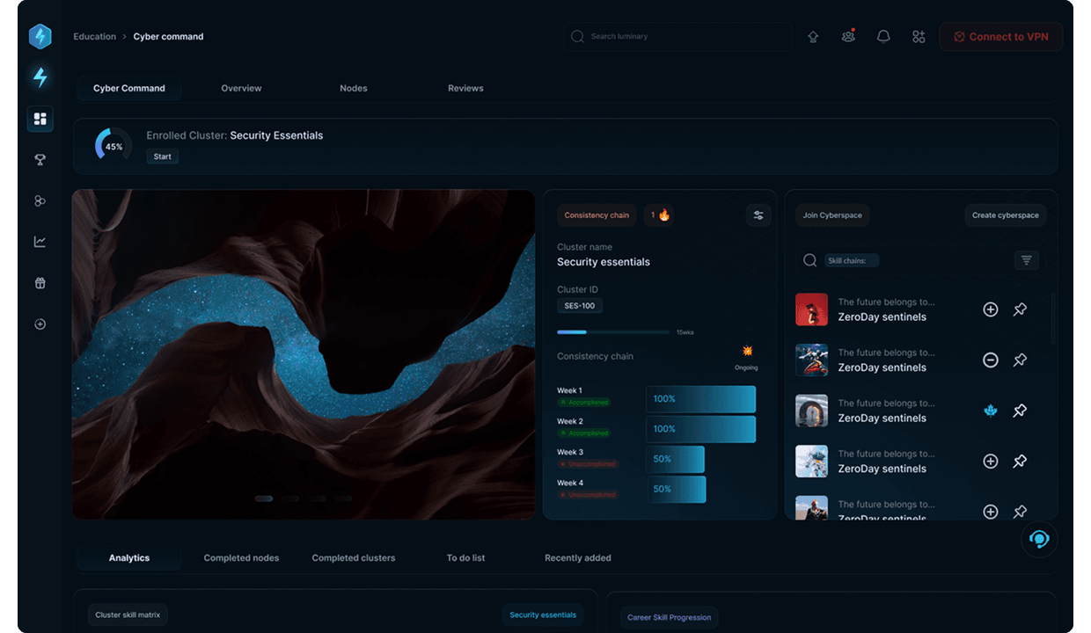Pin the first ZeroDay sentinels entry
This screenshot has width=1091, height=633.
click(1020, 309)
